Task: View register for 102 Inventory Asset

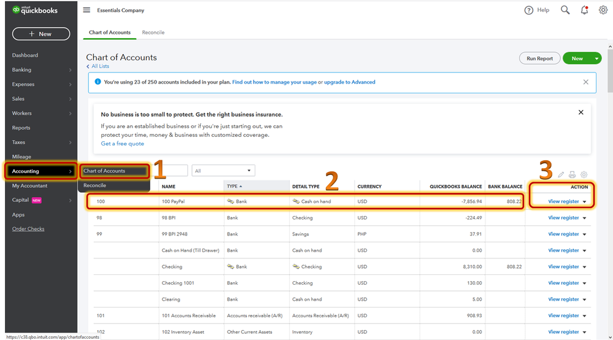Action: click(563, 332)
